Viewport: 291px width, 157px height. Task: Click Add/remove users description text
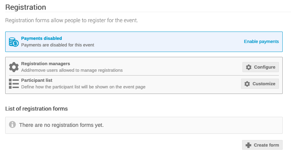click(x=72, y=70)
